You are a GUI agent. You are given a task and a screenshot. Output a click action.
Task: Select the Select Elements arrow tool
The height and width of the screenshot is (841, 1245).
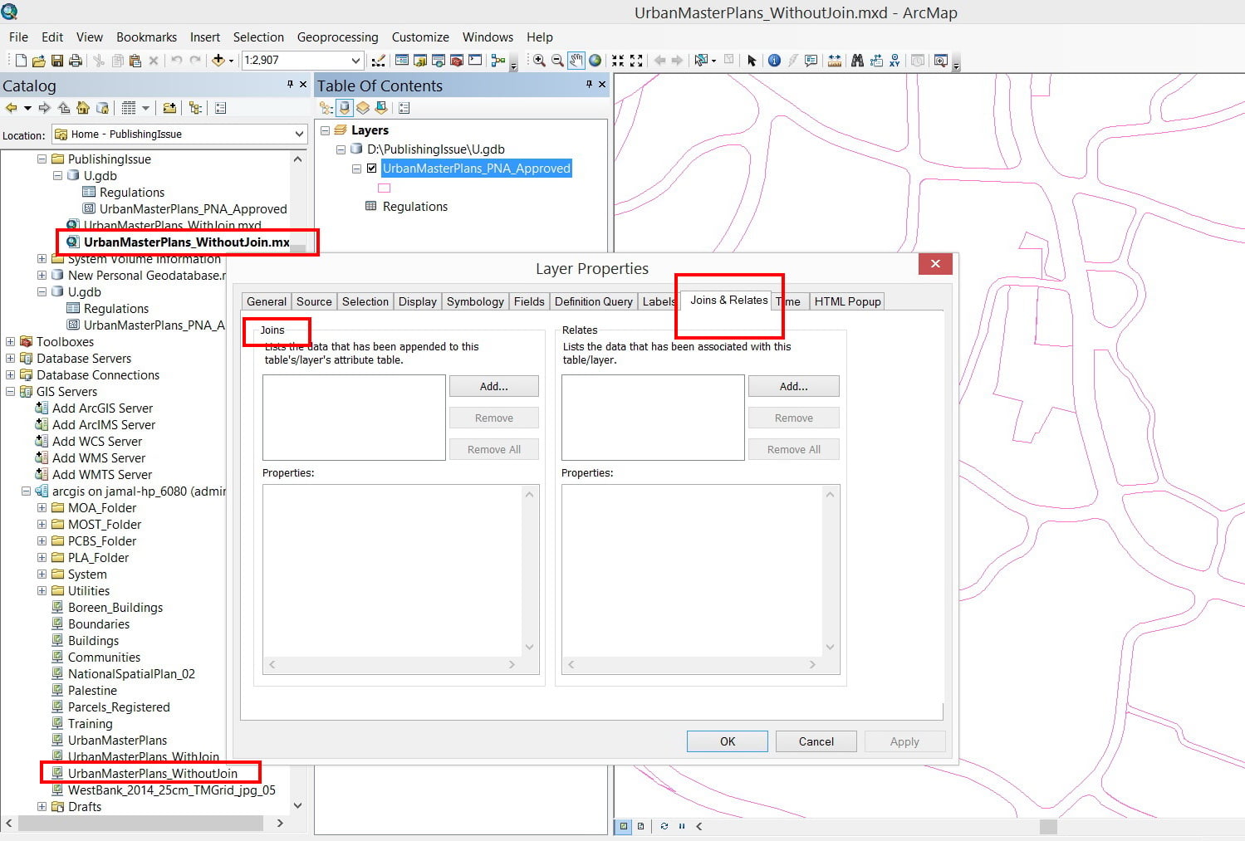752,61
